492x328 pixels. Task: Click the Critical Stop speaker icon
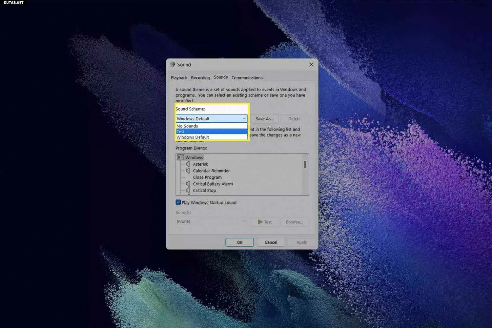pyautogui.click(x=188, y=190)
